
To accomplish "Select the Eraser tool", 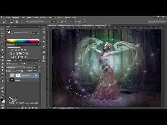I will click(x=2, y=64).
